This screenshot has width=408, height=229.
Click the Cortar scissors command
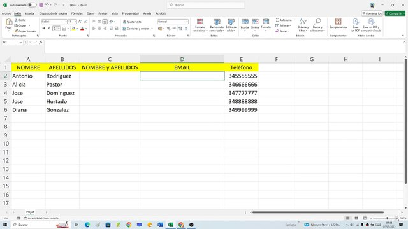click(x=20, y=20)
